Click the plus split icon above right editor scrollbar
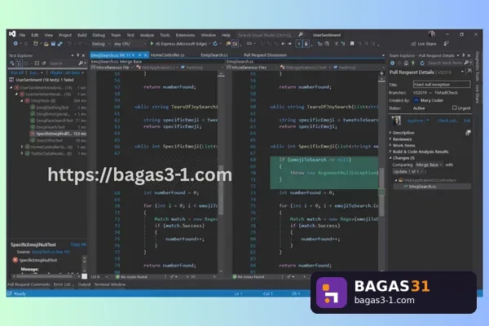Screen dimensions: 489x326 coord(381,73)
